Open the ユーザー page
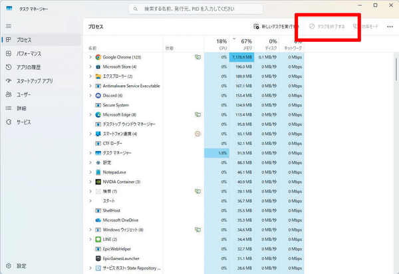The width and height of the screenshot is (399, 274). 41,94
